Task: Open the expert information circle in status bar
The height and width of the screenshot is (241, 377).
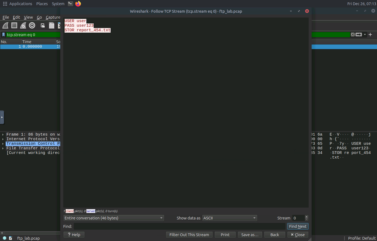Action: coord(5,238)
